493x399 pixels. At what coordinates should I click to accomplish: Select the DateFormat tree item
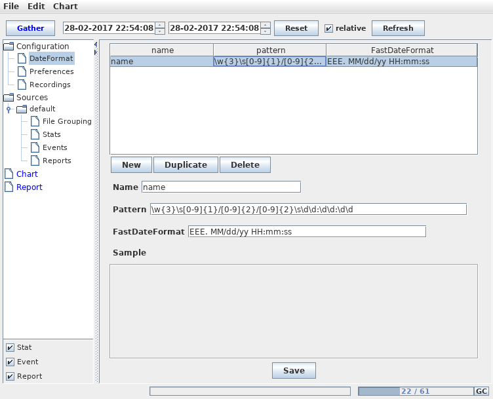[x=51, y=58]
